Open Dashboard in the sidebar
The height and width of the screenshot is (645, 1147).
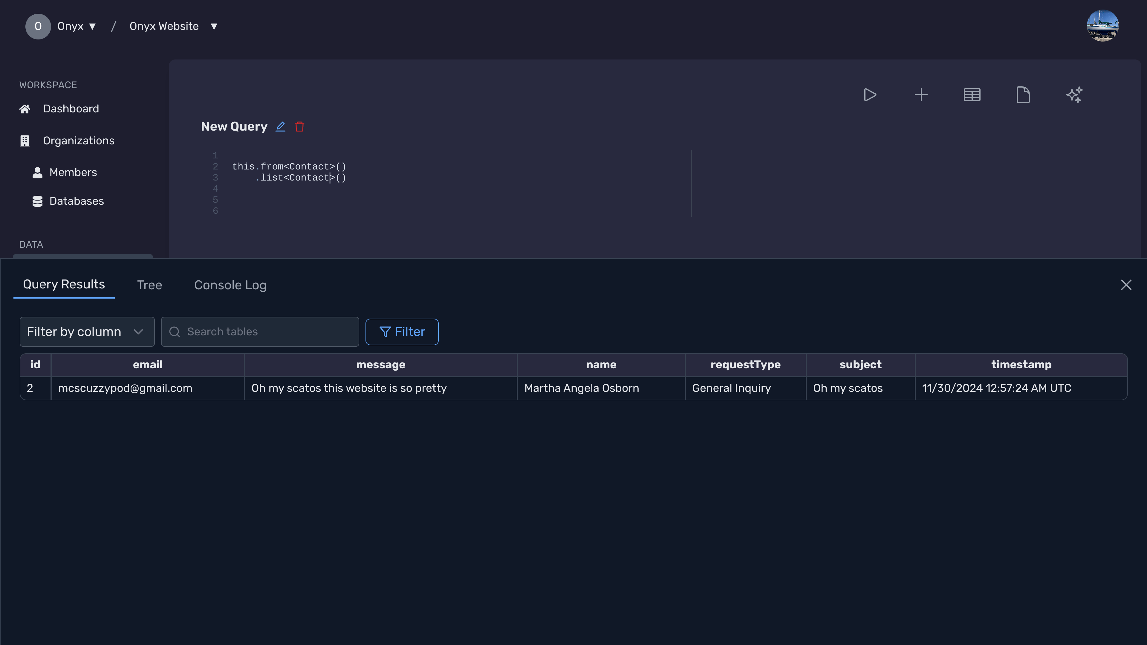[71, 109]
